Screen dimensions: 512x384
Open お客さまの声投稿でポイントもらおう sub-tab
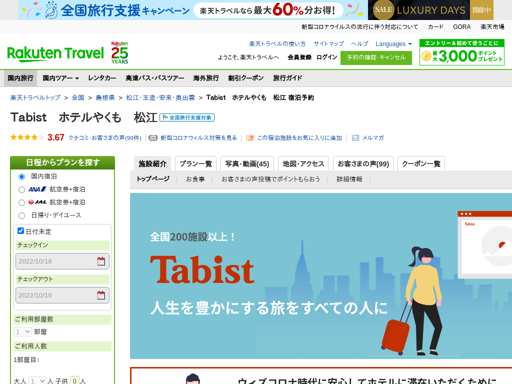[270, 179]
